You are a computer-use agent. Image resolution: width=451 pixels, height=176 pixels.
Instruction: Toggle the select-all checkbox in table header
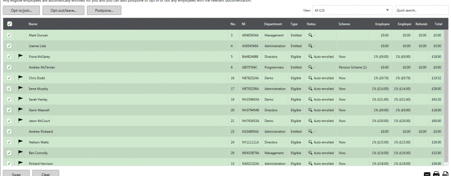pyautogui.click(x=9, y=24)
